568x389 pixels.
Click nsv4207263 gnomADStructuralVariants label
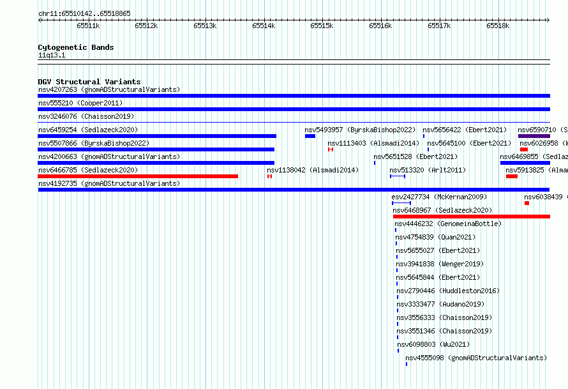click(x=109, y=89)
